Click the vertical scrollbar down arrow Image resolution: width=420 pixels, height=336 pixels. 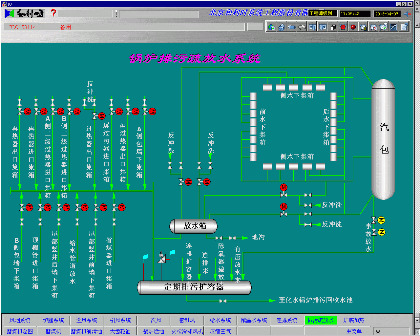[417, 320]
